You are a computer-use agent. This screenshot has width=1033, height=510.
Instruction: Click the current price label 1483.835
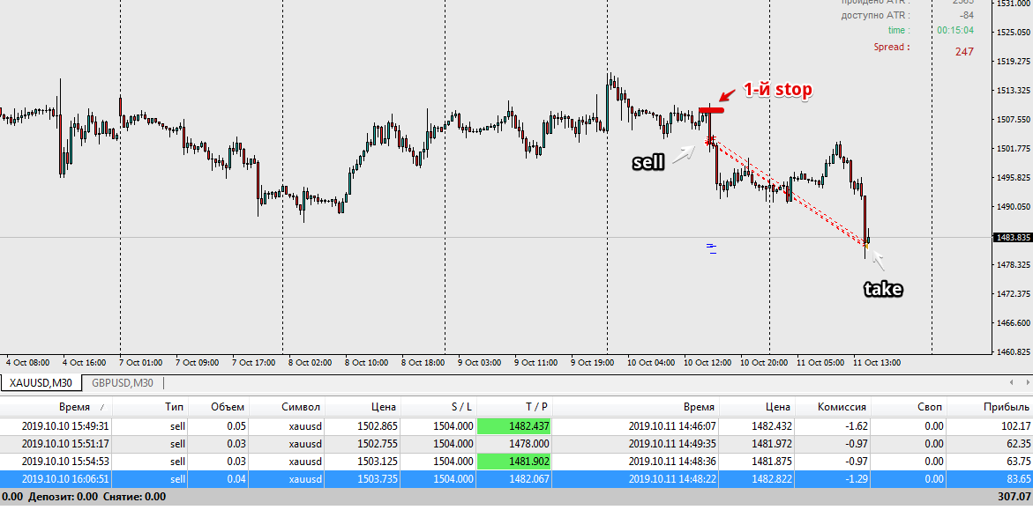point(1013,238)
